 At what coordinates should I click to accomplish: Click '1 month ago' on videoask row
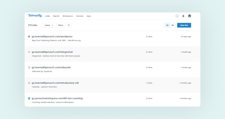(x=186, y=67)
